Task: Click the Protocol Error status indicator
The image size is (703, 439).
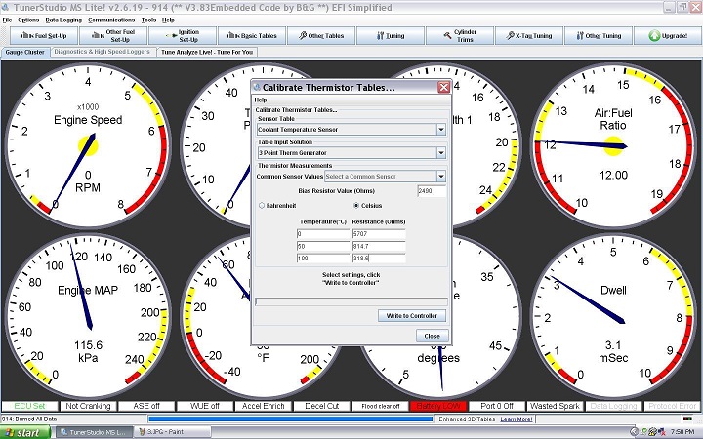Action: [672, 406]
